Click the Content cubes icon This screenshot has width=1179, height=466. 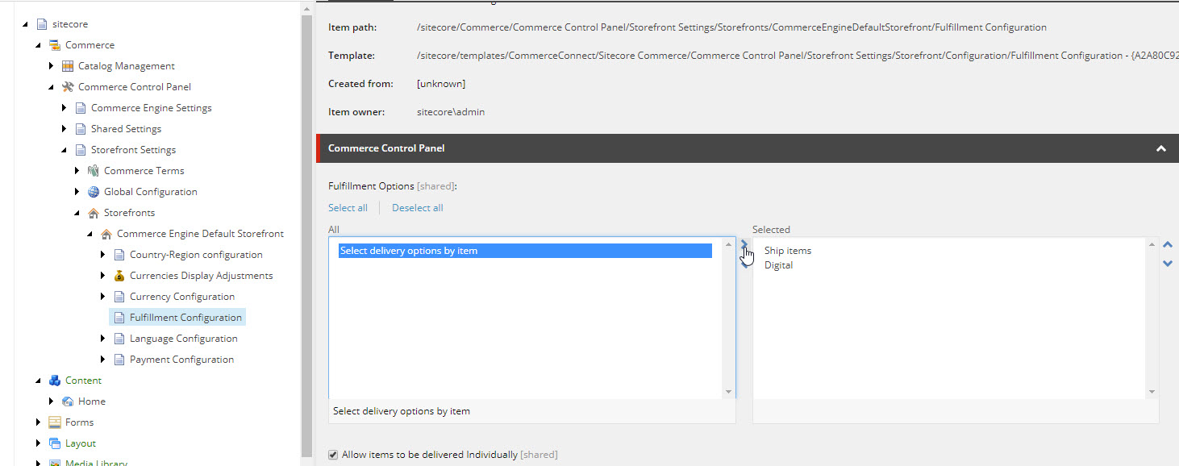[55, 381]
